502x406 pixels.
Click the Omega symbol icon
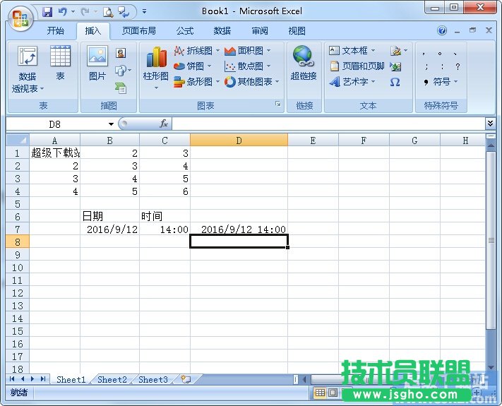click(x=395, y=82)
